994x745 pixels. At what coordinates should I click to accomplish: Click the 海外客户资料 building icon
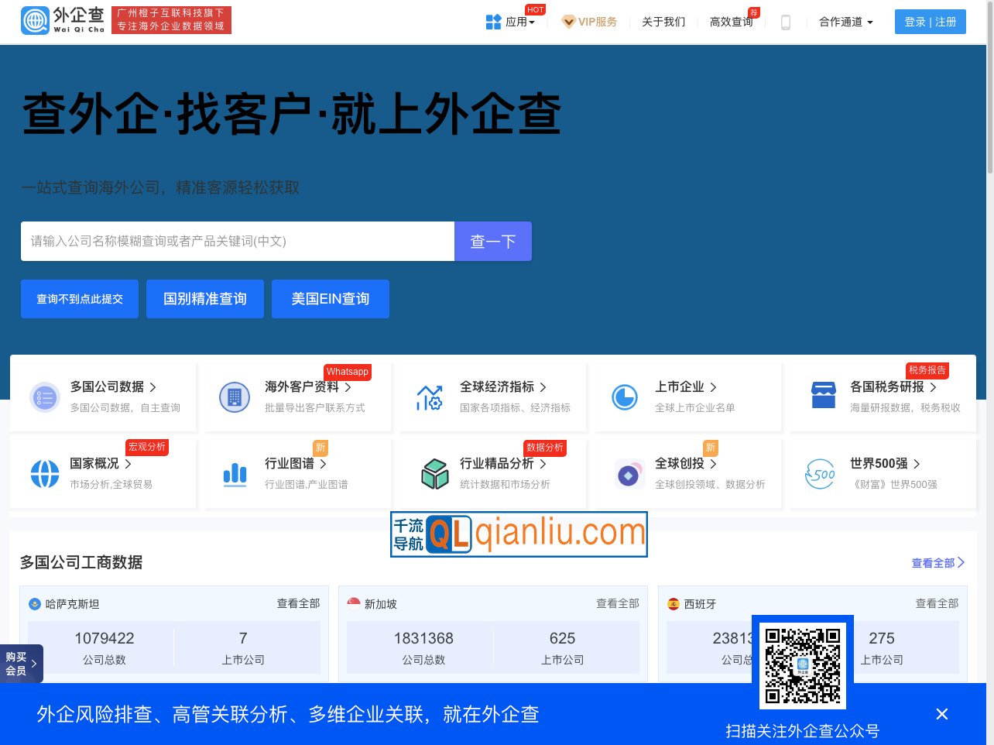(235, 397)
